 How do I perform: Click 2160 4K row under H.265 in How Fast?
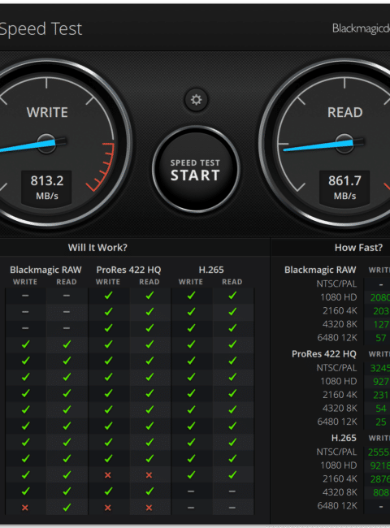(340, 478)
